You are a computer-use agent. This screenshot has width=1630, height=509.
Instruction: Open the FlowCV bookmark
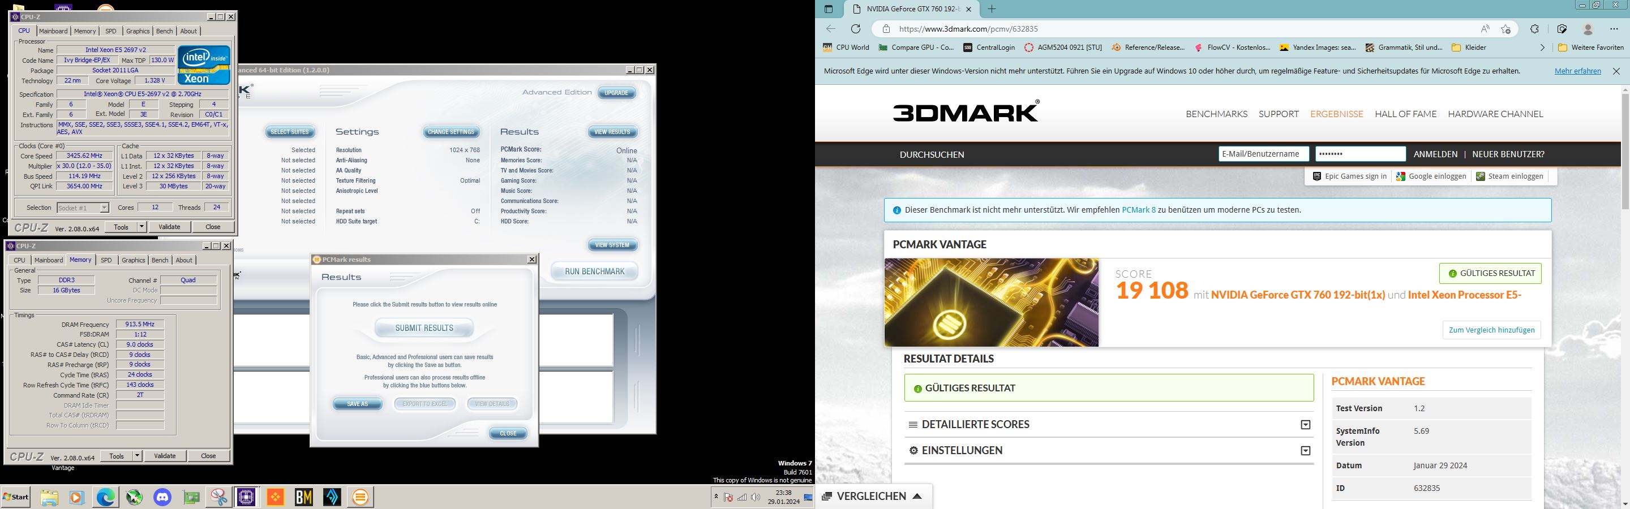point(1232,48)
